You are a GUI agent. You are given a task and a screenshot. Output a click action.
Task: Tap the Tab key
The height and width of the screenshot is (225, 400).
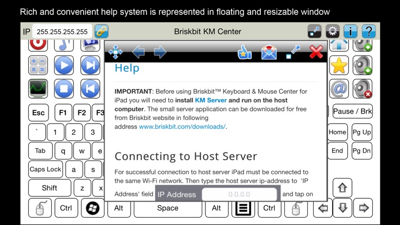[x=41, y=150]
